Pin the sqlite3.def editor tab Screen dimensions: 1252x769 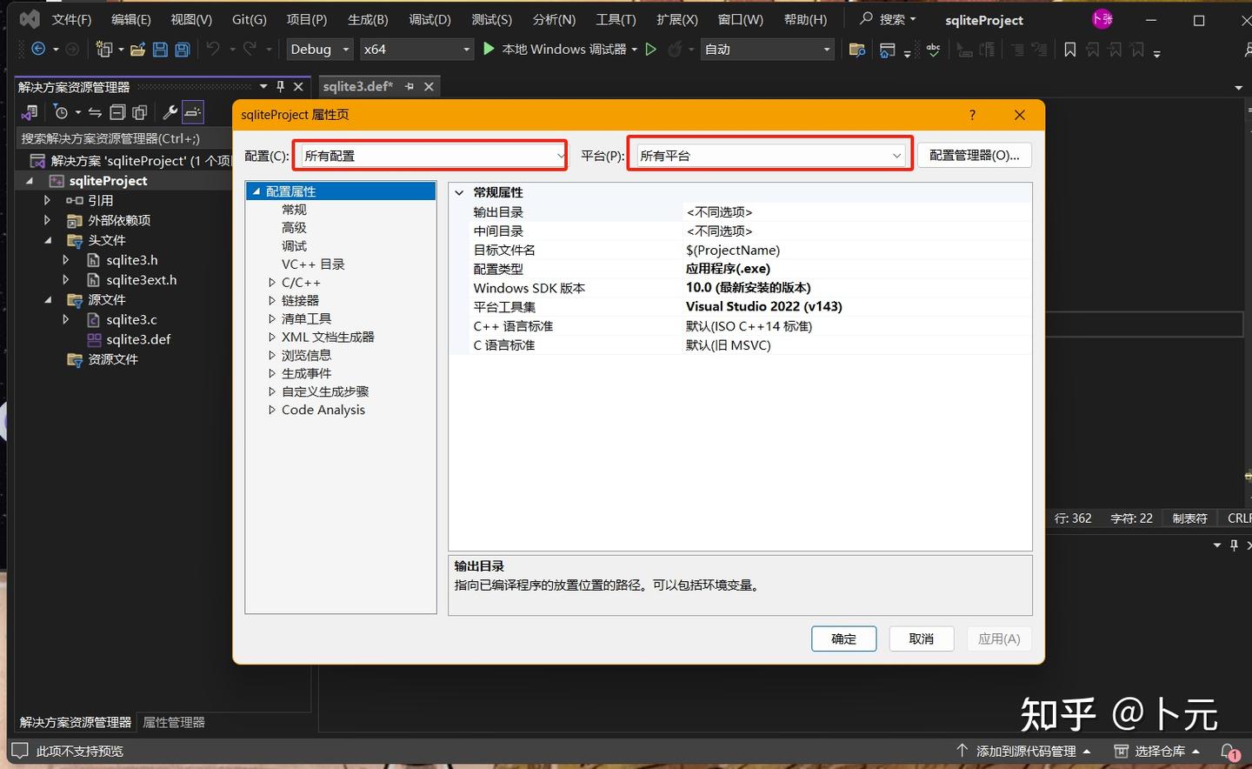point(409,86)
